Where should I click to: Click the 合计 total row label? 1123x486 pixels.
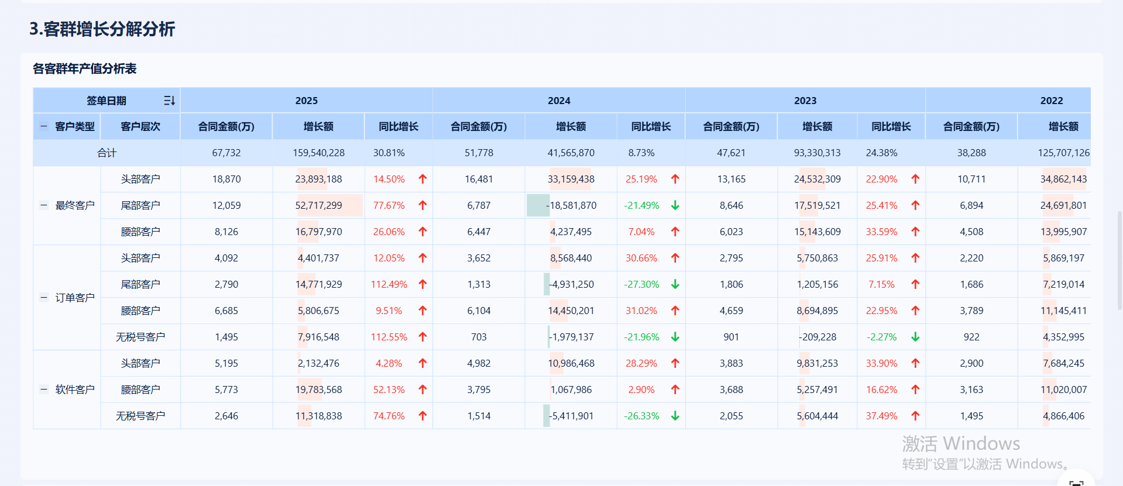107,153
